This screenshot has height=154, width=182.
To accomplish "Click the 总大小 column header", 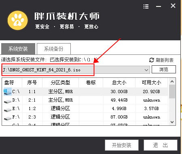I will (x=119, y=83).
